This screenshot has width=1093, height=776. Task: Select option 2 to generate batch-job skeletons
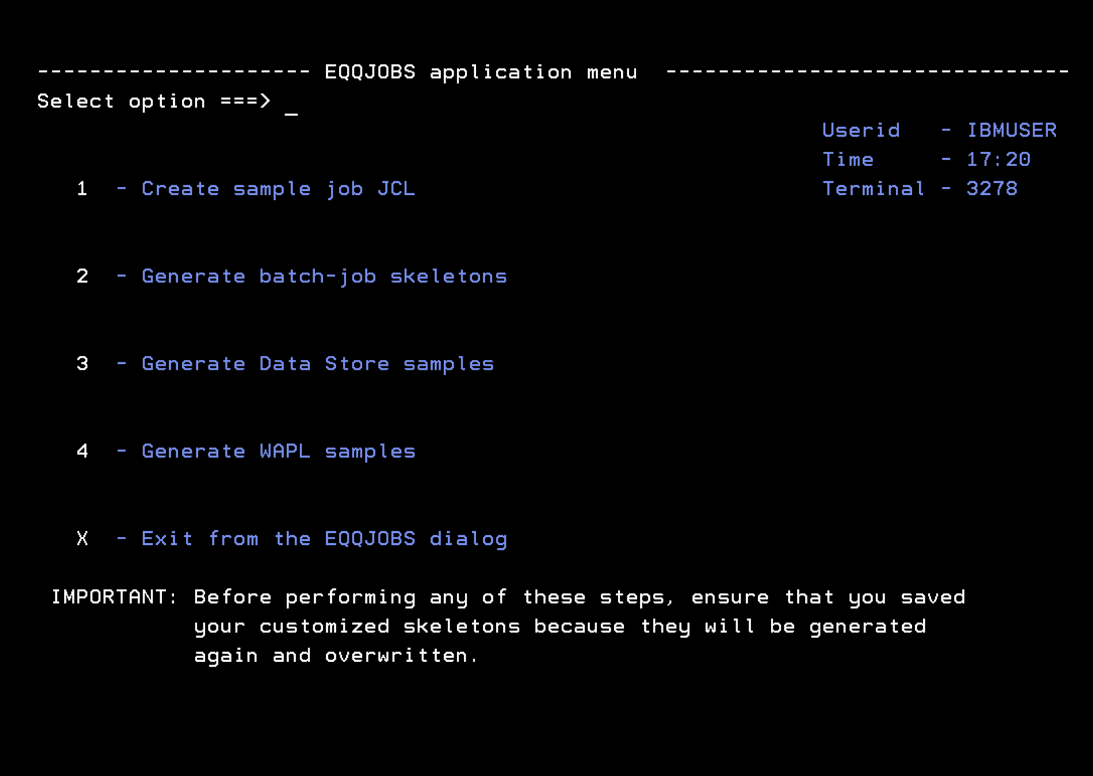(82, 276)
